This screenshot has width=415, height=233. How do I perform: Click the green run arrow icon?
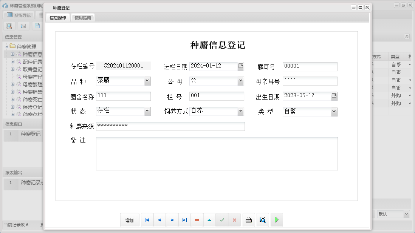[277, 220]
